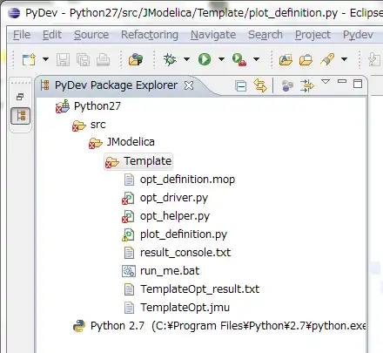Select opt_definition.mop file
383x353 pixels.
point(187,180)
